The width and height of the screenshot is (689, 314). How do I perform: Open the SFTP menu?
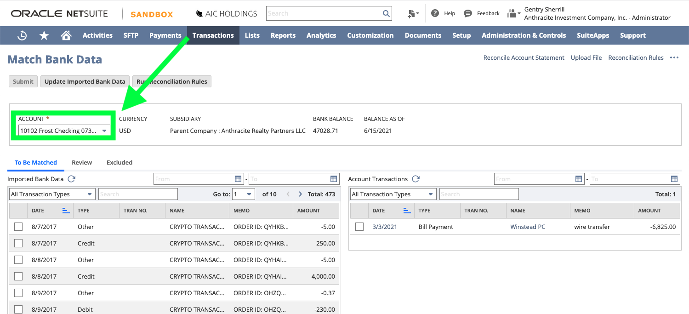point(131,35)
